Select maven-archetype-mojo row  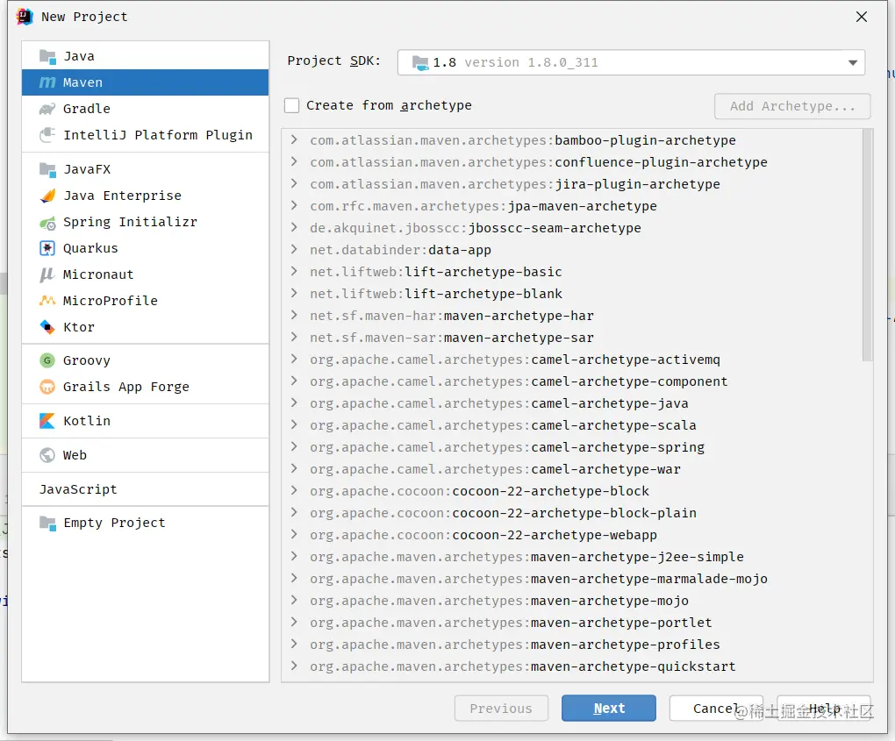(571, 601)
